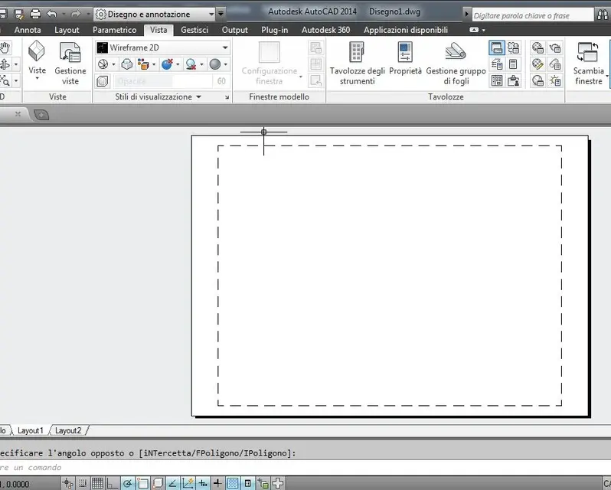Open the gray sphere shading dropdown arrow
The image size is (611, 490).
pyautogui.click(x=225, y=64)
